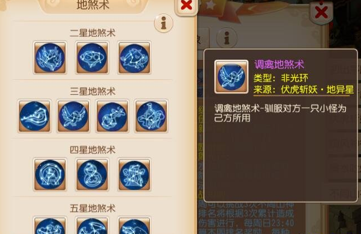361x234 pixels.
Task: Click the 调禽地煞术 description text
Action: click(280, 113)
